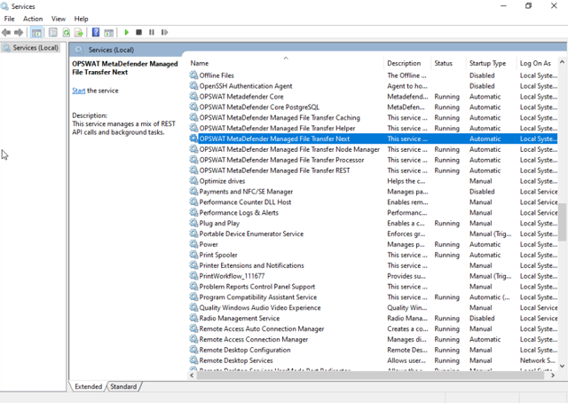Viewport: 568px width, 403px height.
Task: Sort by the Log On As column header
Action: [x=537, y=63]
